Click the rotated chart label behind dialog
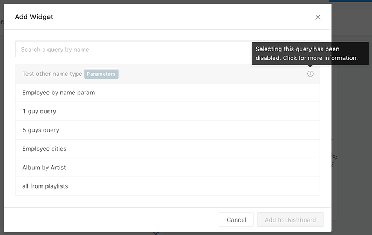 click(334, 160)
